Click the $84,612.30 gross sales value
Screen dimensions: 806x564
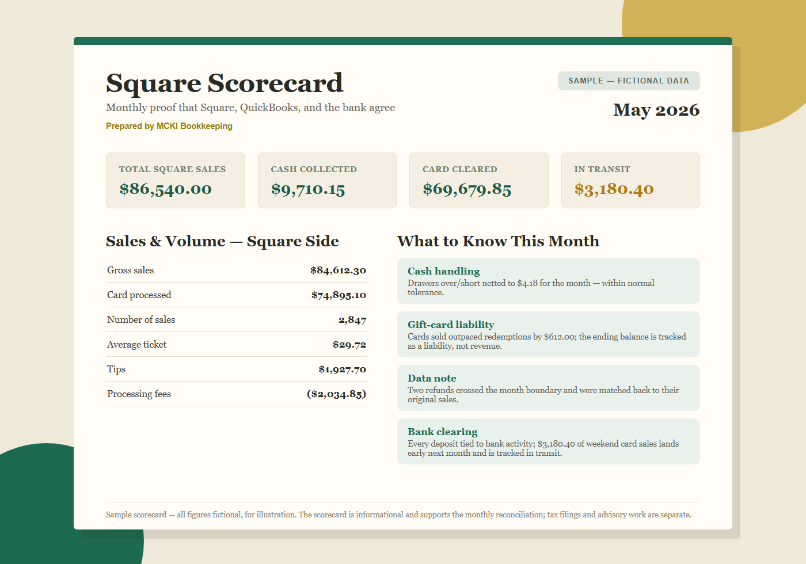coord(338,270)
